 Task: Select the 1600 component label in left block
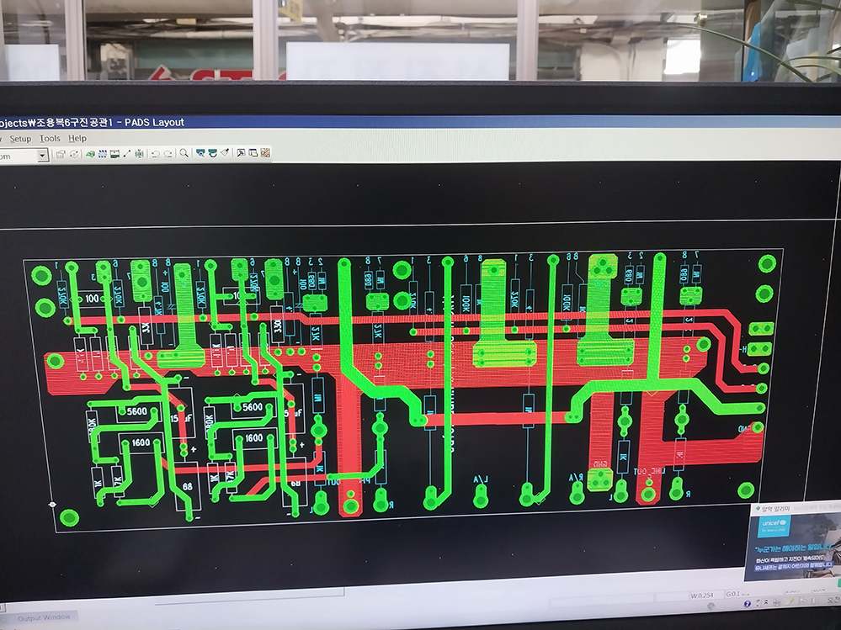click(141, 442)
